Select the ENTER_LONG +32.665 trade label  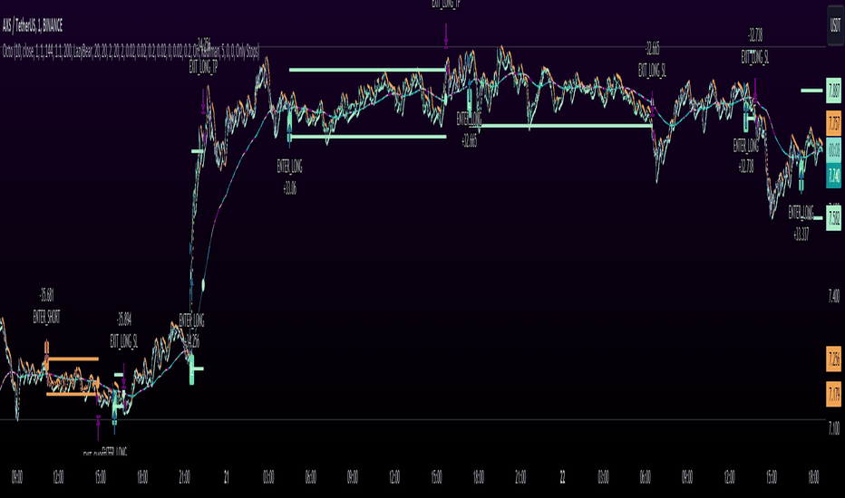(x=469, y=129)
